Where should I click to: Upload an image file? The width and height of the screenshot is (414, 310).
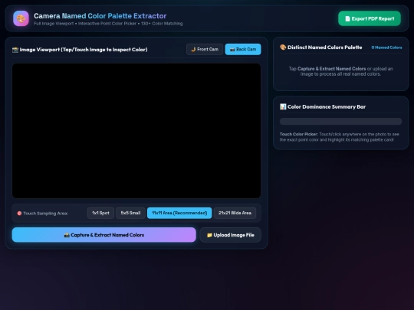(x=231, y=235)
